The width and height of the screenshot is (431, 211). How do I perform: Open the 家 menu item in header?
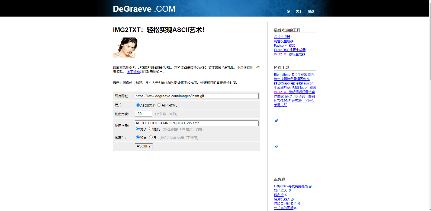click(x=289, y=11)
